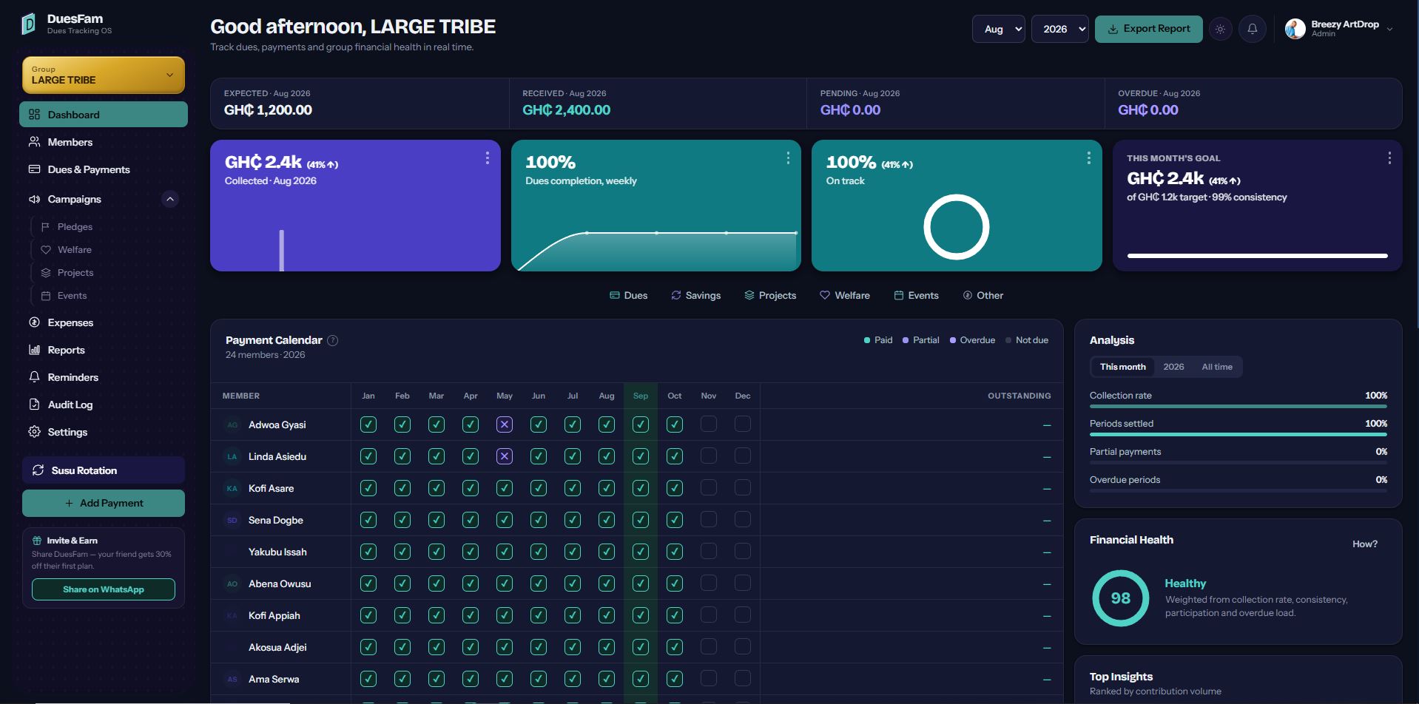The image size is (1419, 704).
Task: Click Kofi Asare's KA avatar
Action: [x=232, y=489]
